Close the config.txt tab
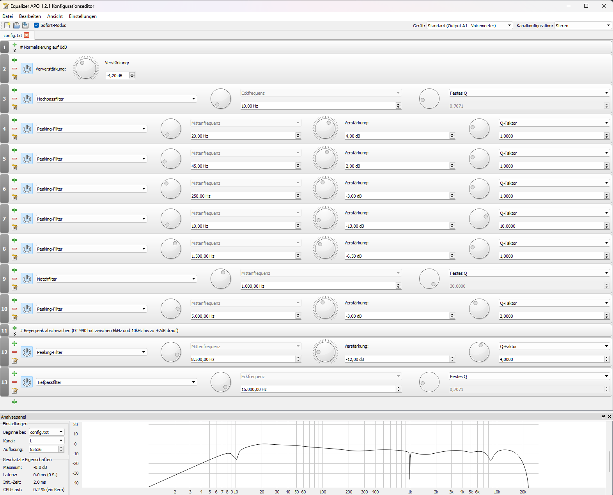This screenshot has width=613, height=495. [x=27, y=35]
